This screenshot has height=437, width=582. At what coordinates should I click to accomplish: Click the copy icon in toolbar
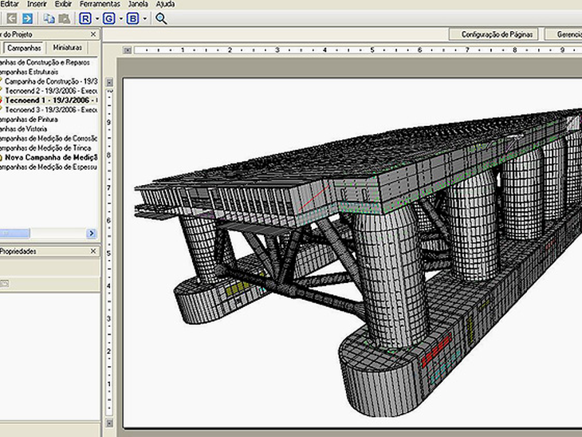(x=49, y=18)
